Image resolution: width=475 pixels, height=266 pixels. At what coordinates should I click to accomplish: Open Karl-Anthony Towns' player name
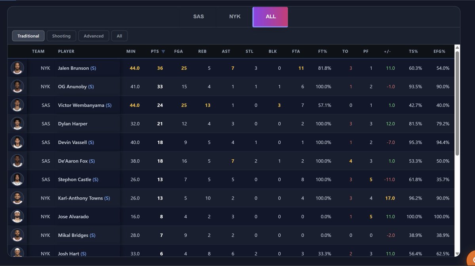80,198
